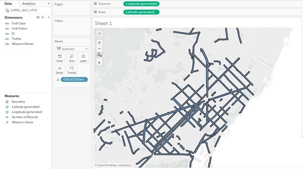Zoom in on the map
This screenshot has width=303, height=169.
[99, 43]
